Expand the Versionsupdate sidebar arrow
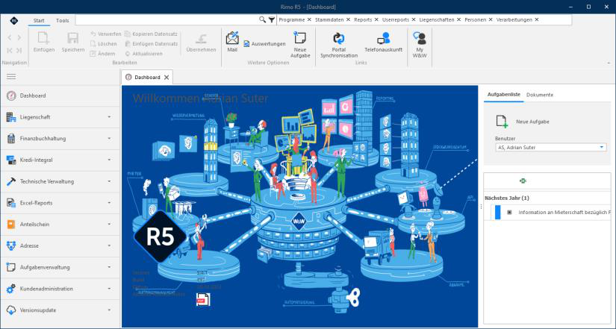The width and height of the screenshot is (616, 329). [109, 310]
